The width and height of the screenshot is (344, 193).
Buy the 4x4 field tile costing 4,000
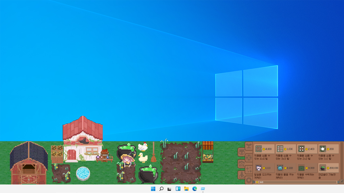pyautogui.click(x=264, y=149)
